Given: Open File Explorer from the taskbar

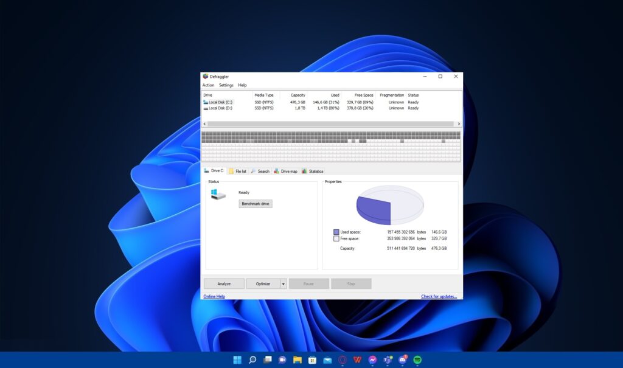Looking at the screenshot, I should [x=297, y=360].
